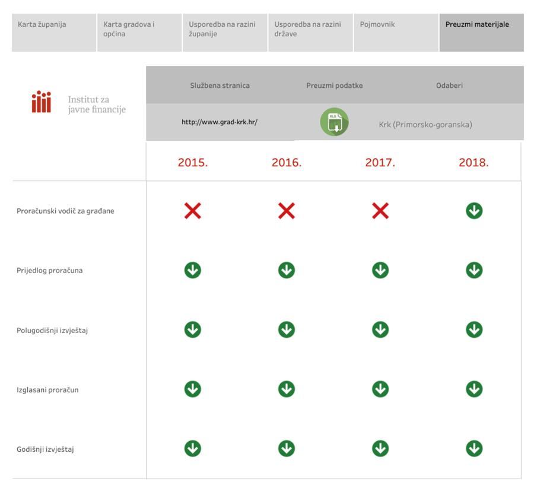Download 2016 Polugodišnji izvještaj
The width and height of the screenshot is (534, 491).
286,330
